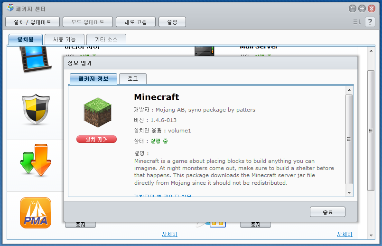The height and width of the screenshot is (246, 382).
Task: Click the green 실행 중 status text
Action: click(x=159, y=141)
